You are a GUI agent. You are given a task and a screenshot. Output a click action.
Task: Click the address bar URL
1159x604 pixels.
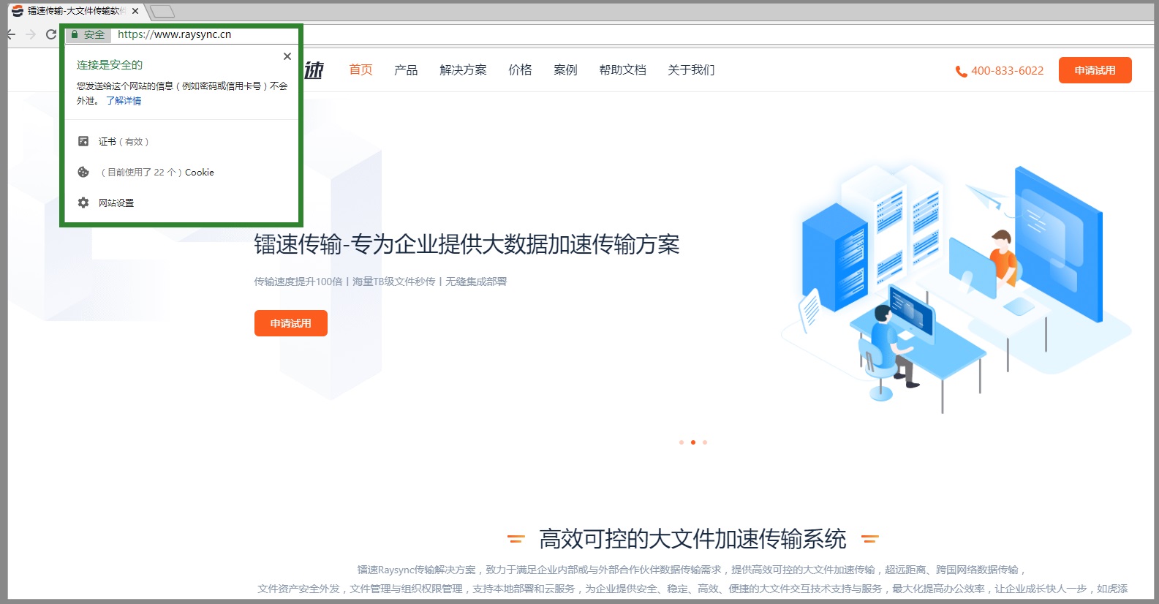(174, 34)
